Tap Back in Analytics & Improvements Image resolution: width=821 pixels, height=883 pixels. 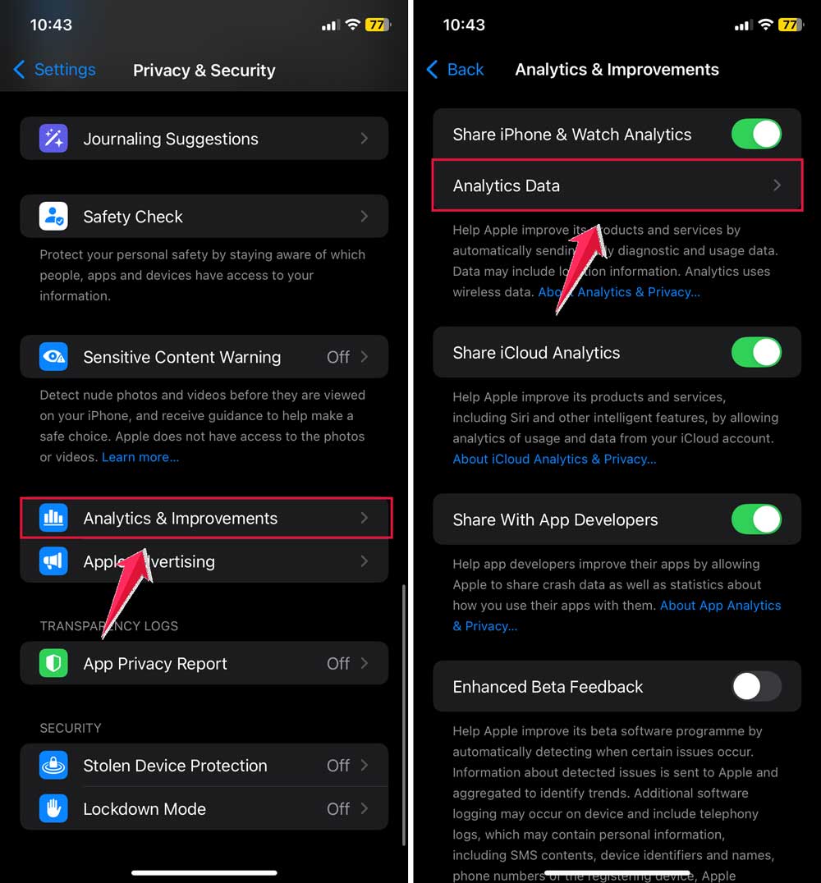click(x=456, y=69)
